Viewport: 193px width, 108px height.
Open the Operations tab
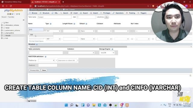pos(118,13)
